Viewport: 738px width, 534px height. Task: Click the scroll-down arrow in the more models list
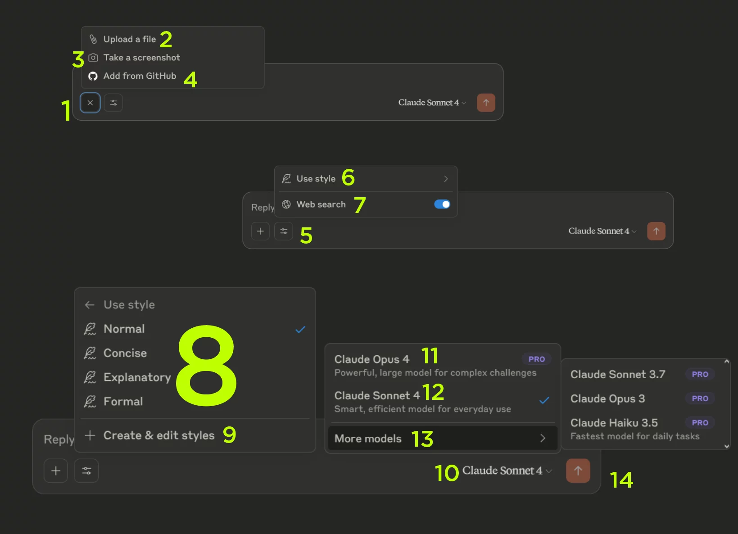[726, 446]
